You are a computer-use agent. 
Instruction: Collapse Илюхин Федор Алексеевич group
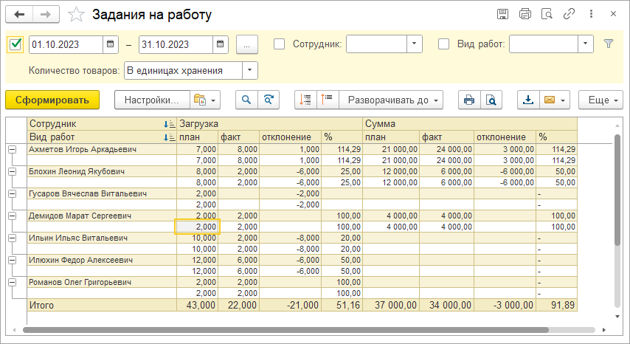[13, 260]
